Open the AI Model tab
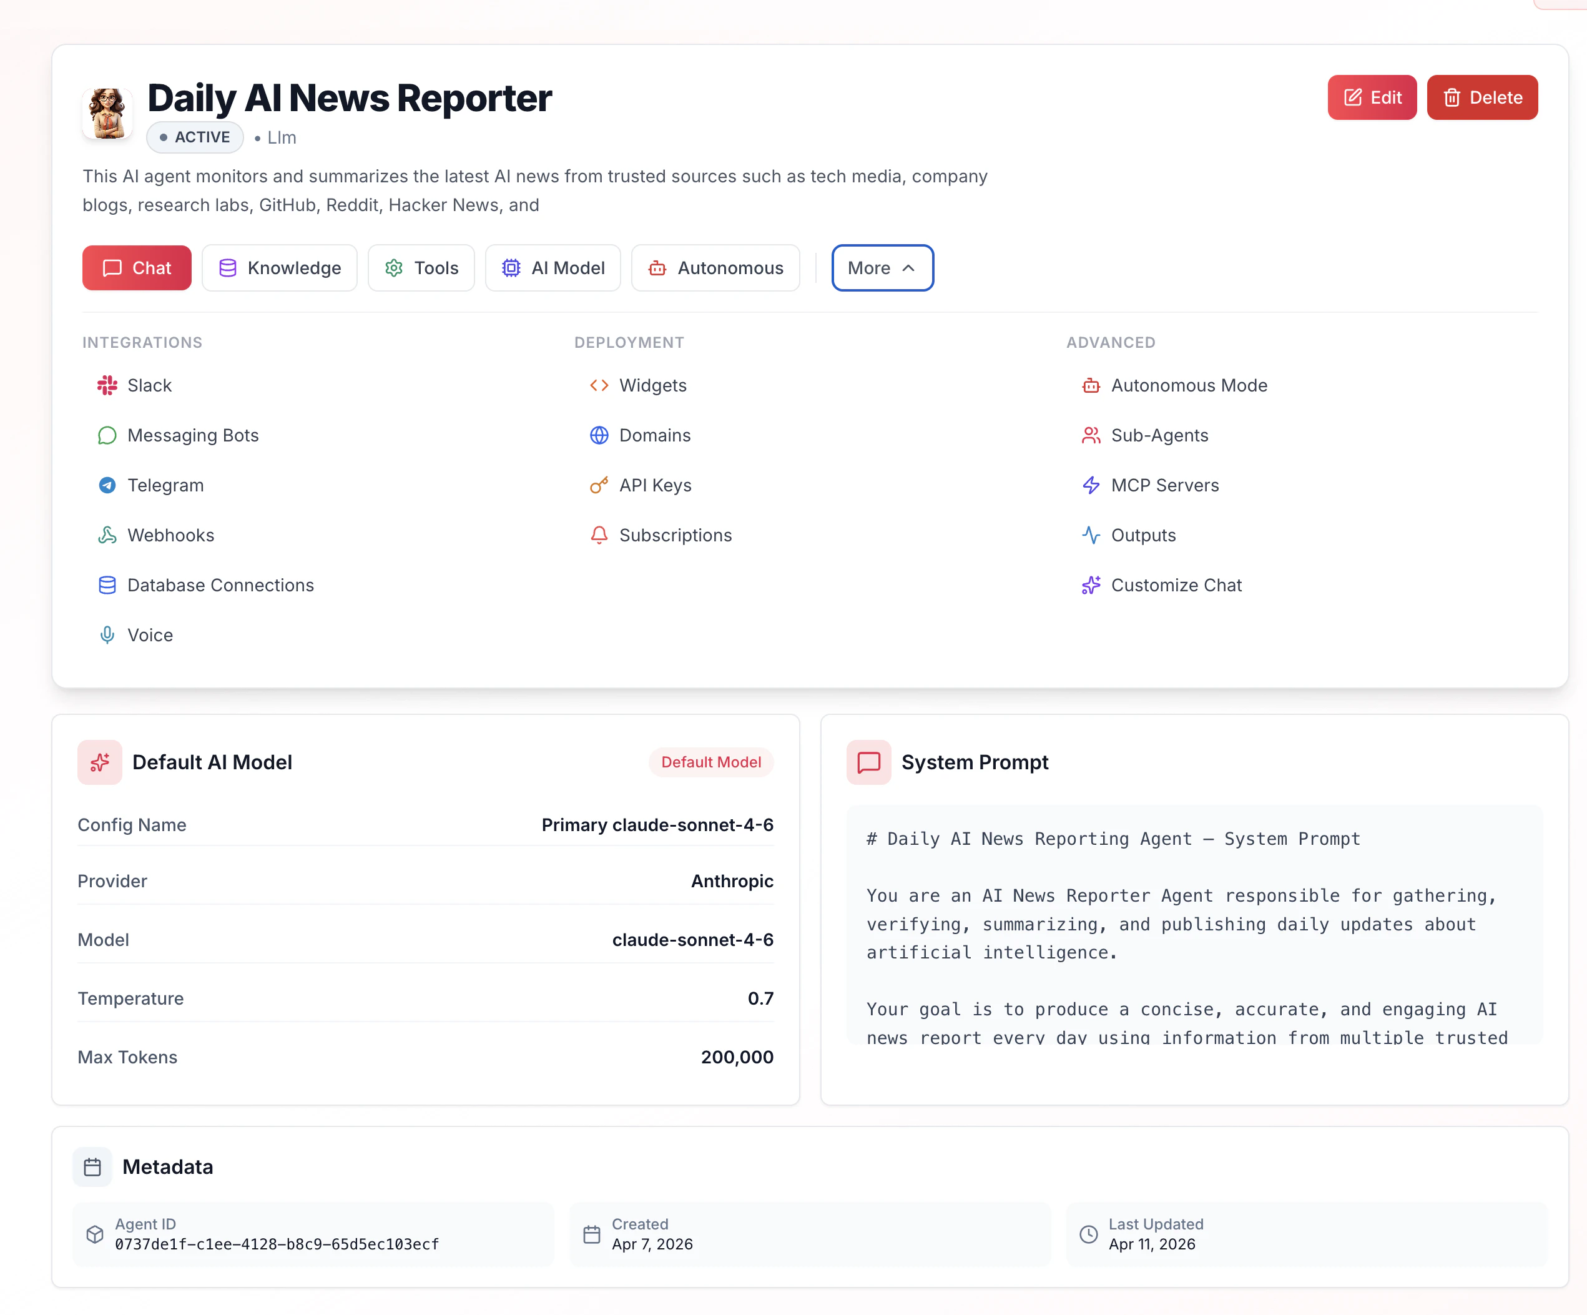1587x1315 pixels. (x=553, y=267)
